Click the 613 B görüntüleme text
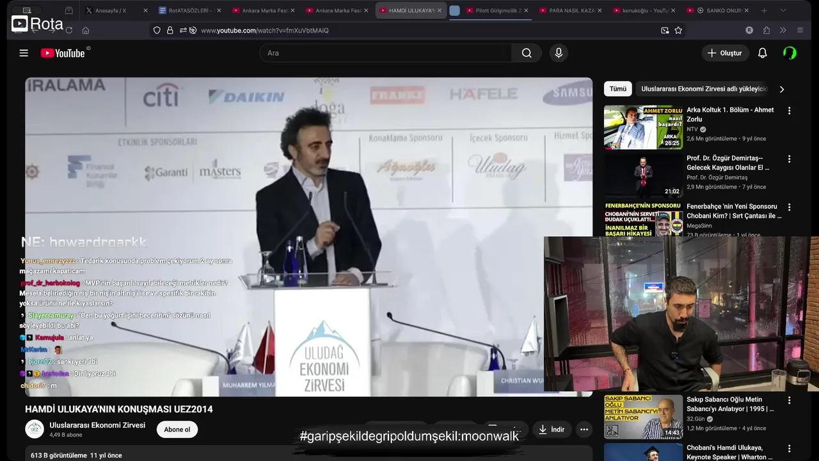The height and width of the screenshot is (461, 819). click(59, 455)
